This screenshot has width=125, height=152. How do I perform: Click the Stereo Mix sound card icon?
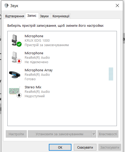tap(15, 91)
